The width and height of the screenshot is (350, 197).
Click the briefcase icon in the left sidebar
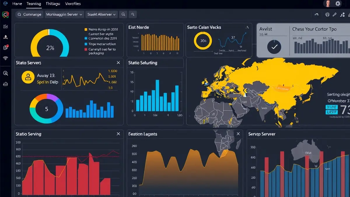[5, 84]
